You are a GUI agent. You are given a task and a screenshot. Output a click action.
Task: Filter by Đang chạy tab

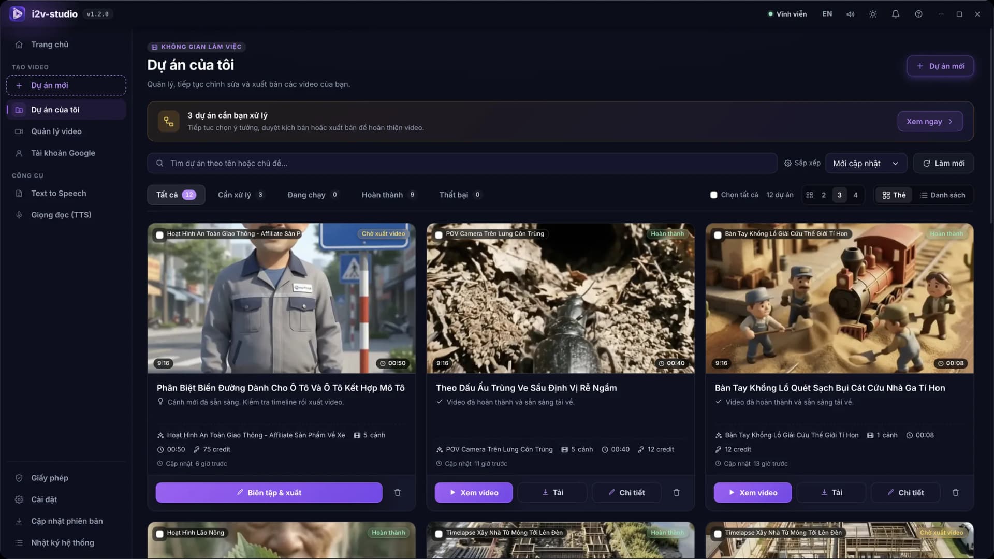313,195
